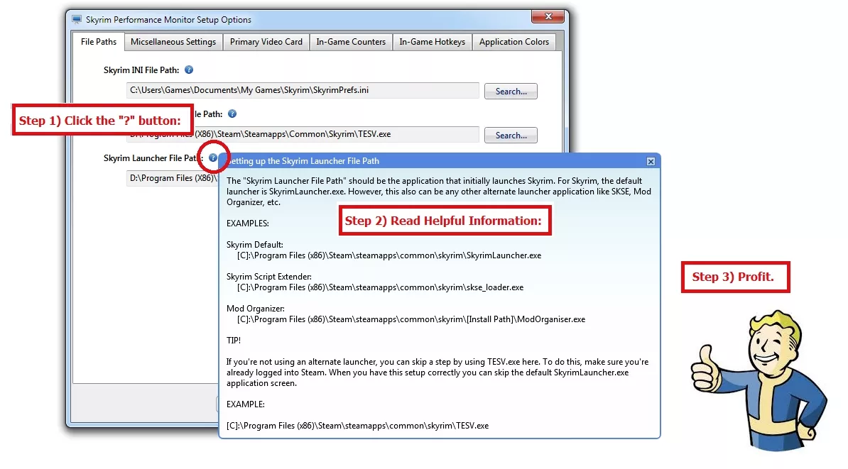The height and width of the screenshot is (469, 848).
Task: Open the Miscellaneous Settings tab
Action: point(173,42)
